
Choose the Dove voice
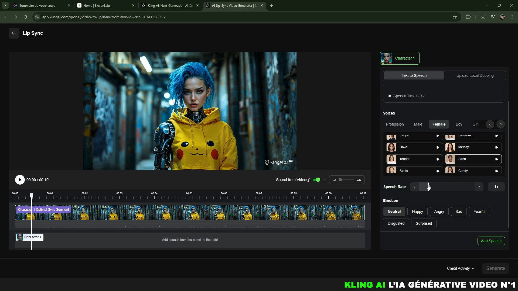pos(414,147)
